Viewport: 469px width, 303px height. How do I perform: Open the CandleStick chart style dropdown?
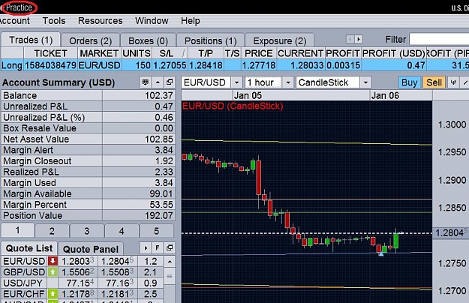coord(365,82)
